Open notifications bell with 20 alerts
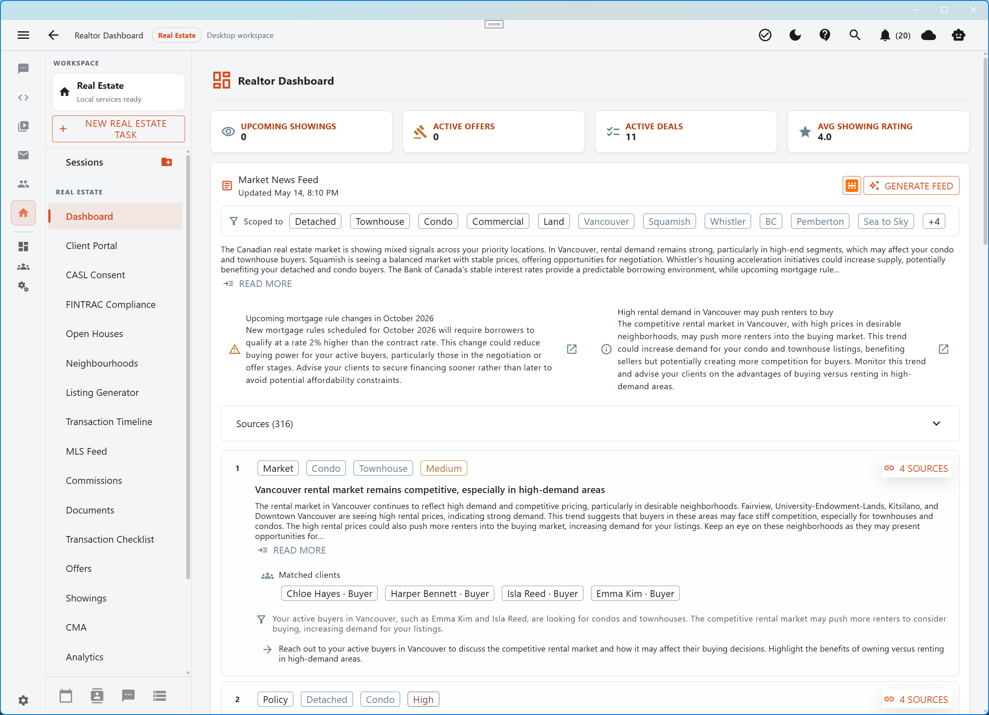 click(894, 35)
